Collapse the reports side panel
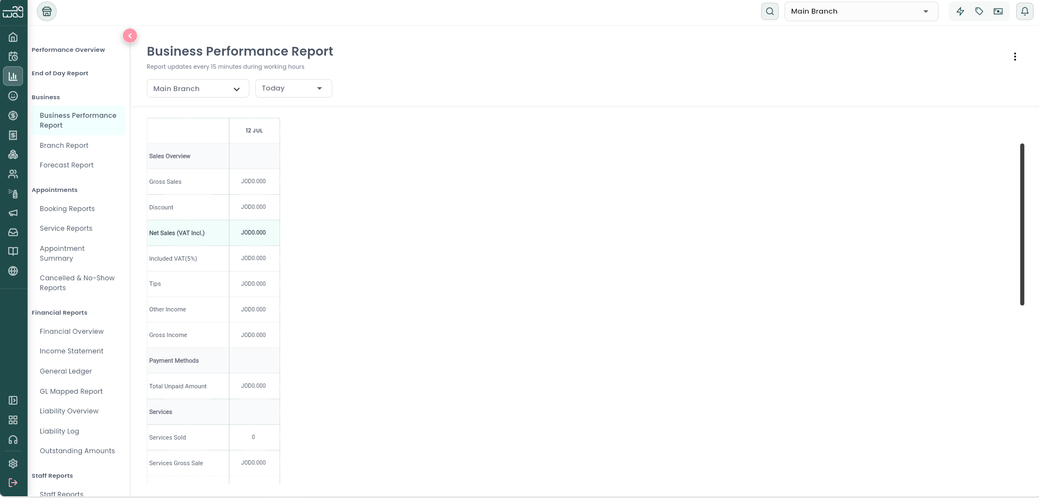Screen dimensions: 1039x499 [130, 36]
